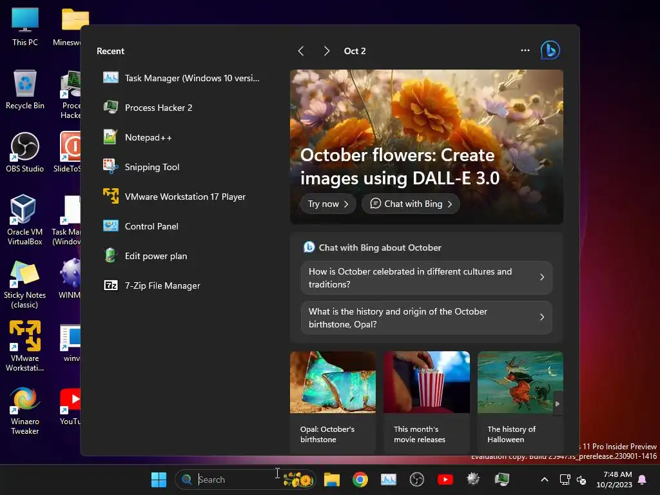Click the October flowers DALL-E banner image

tap(427, 147)
